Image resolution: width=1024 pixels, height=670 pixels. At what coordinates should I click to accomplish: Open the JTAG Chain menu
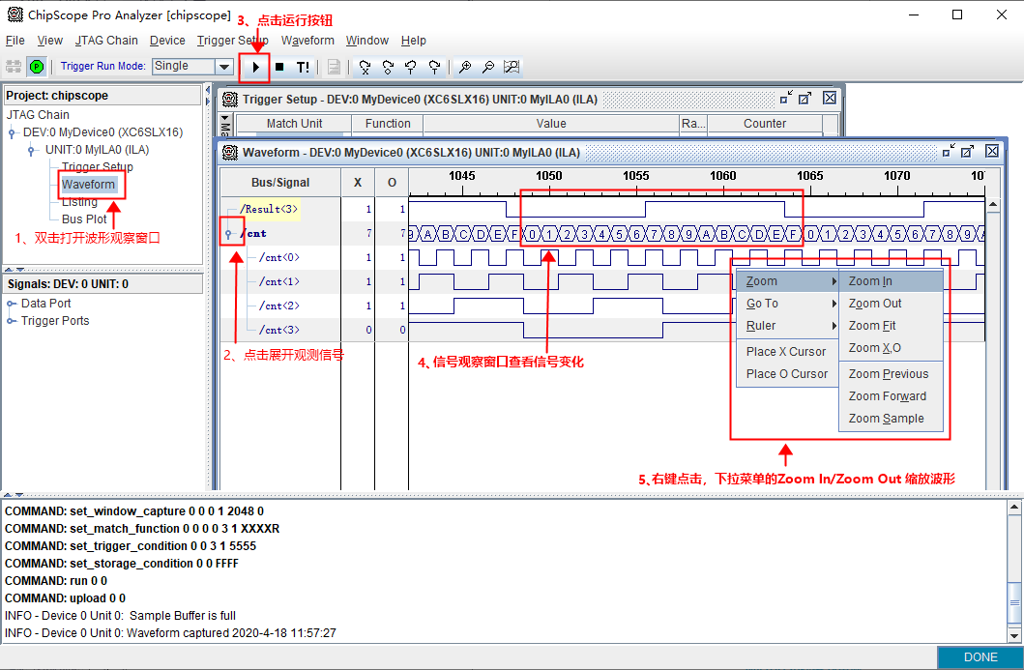click(x=106, y=41)
